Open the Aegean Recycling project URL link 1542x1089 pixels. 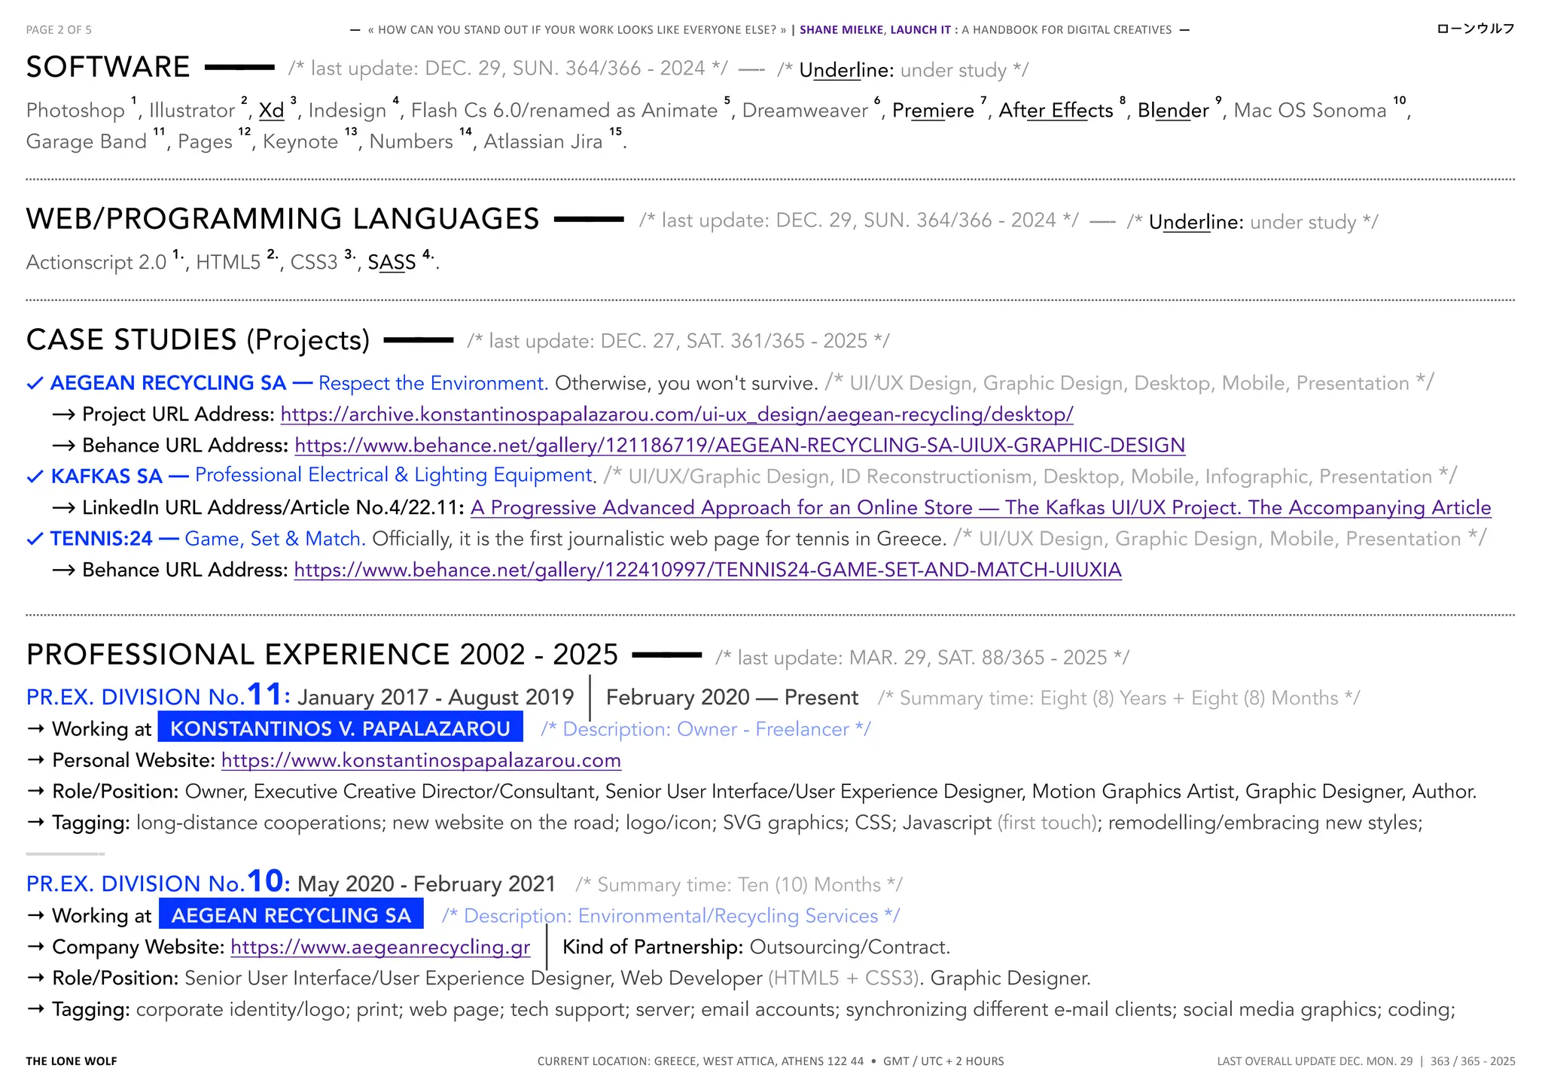pyautogui.click(x=676, y=415)
